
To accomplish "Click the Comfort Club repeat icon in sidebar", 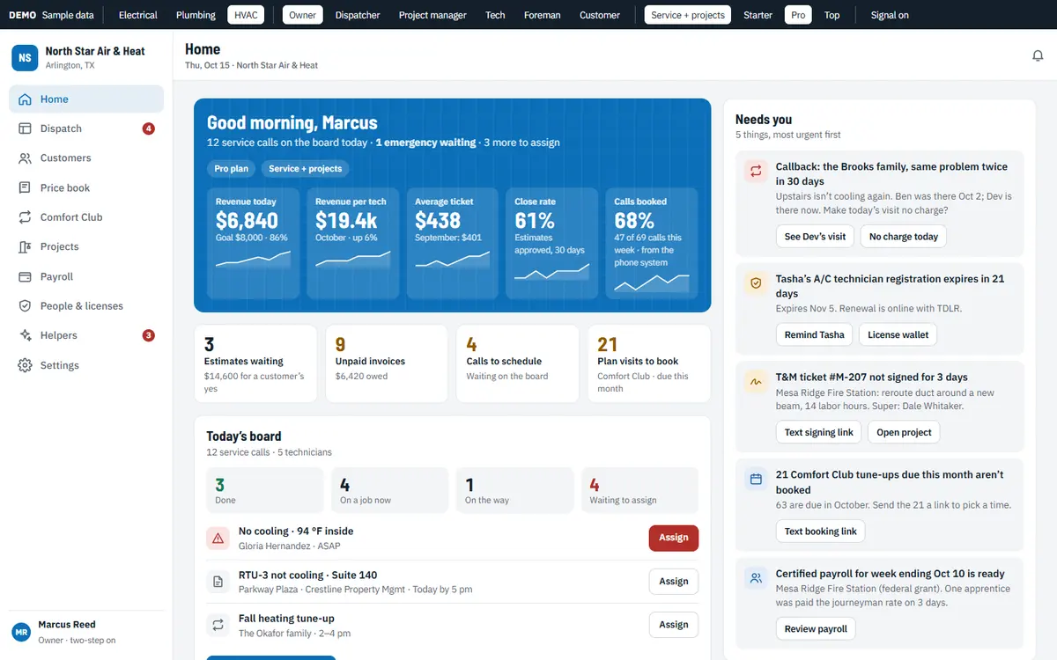I will (x=25, y=217).
